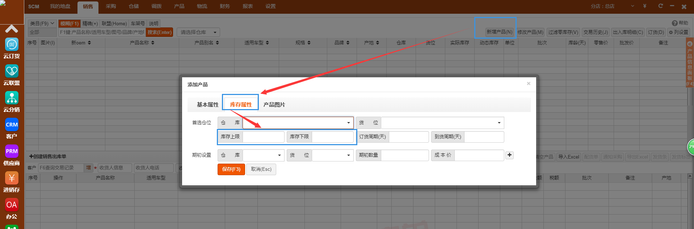This screenshot has width=694, height=229.
Task: Switch to the 产品图片 tab
Action: (x=274, y=105)
